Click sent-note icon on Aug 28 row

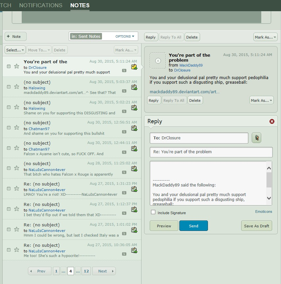pos(134,169)
